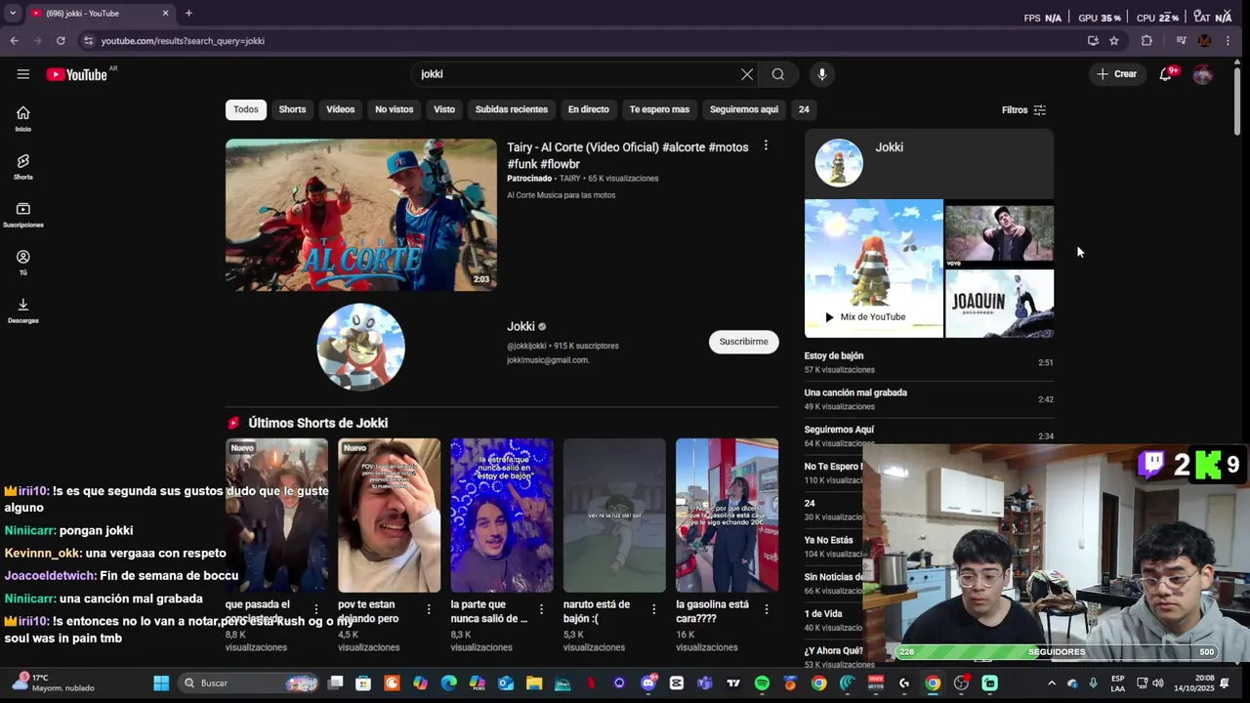Viewport: 1250px width, 703px height.
Task: Open the menu for 'la gasolina está cara' short
Action: point(767,609)
